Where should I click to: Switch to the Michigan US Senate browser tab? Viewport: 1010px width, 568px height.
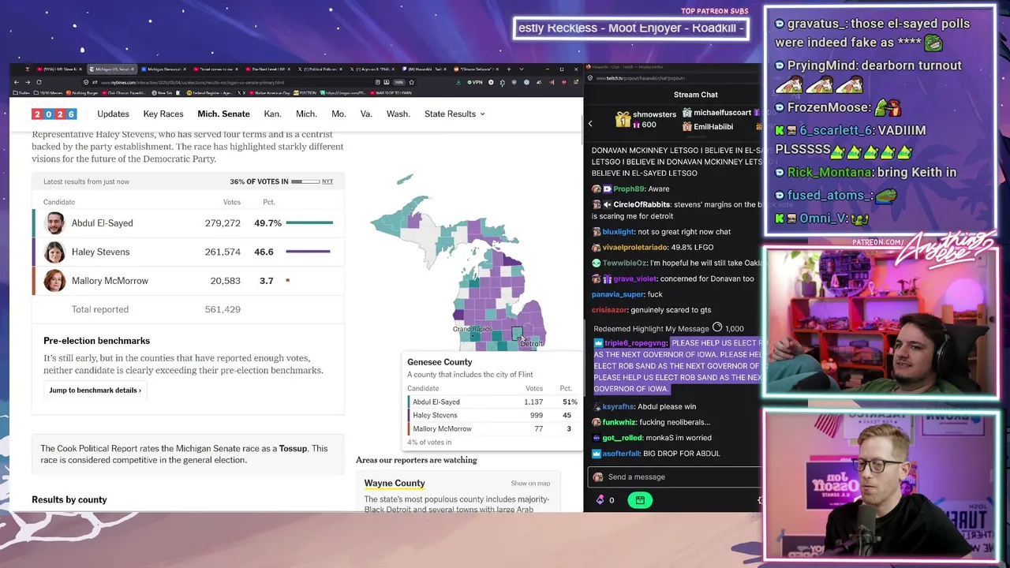tap(111, 69)
